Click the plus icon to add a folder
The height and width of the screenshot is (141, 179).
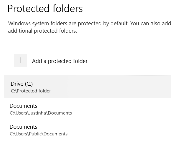[21, 60]
